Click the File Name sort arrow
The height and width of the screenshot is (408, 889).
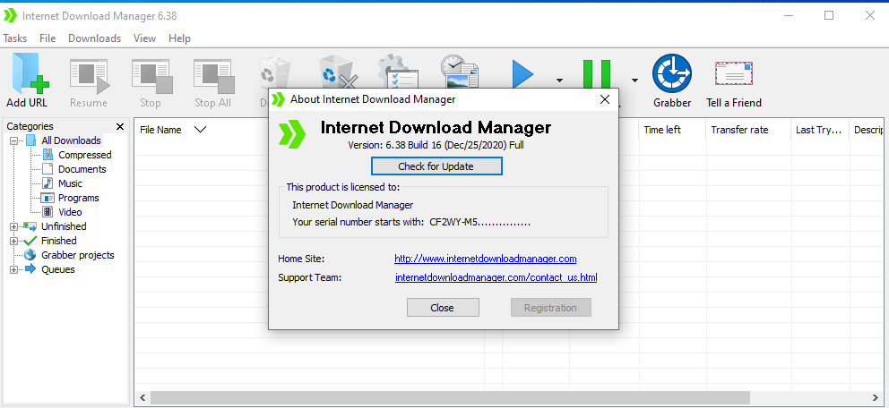click(x=200, y=130)
